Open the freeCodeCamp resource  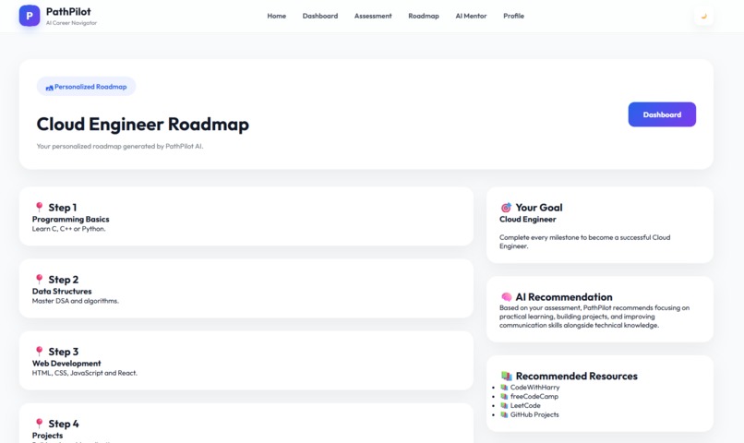(x=534, y=396)
